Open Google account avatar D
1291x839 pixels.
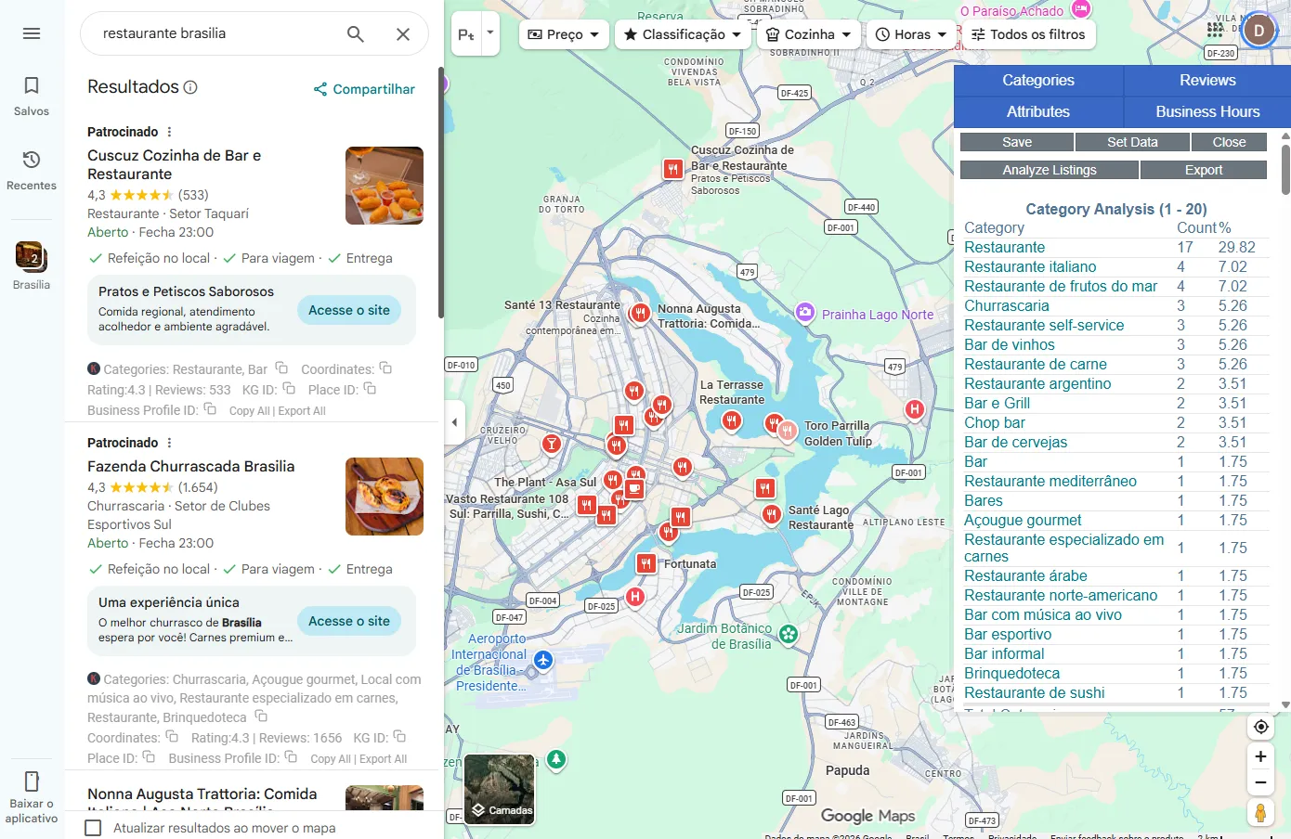tap(1259, 31)
